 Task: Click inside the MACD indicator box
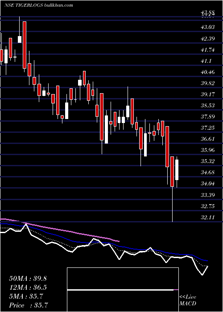click(123, 290)
